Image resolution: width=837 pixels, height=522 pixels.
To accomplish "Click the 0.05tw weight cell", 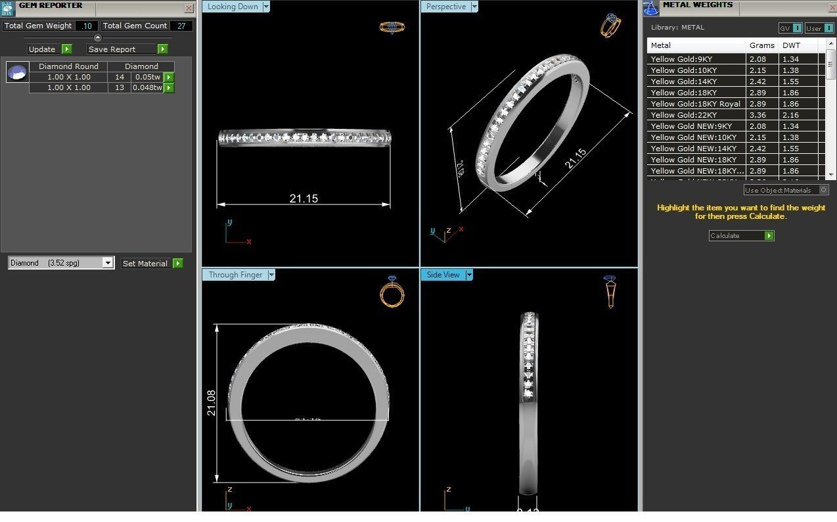I will [148, 77].
